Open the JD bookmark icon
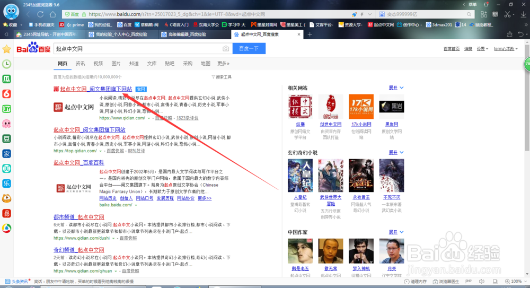530x288 pixels. click(x=61, y=25)
